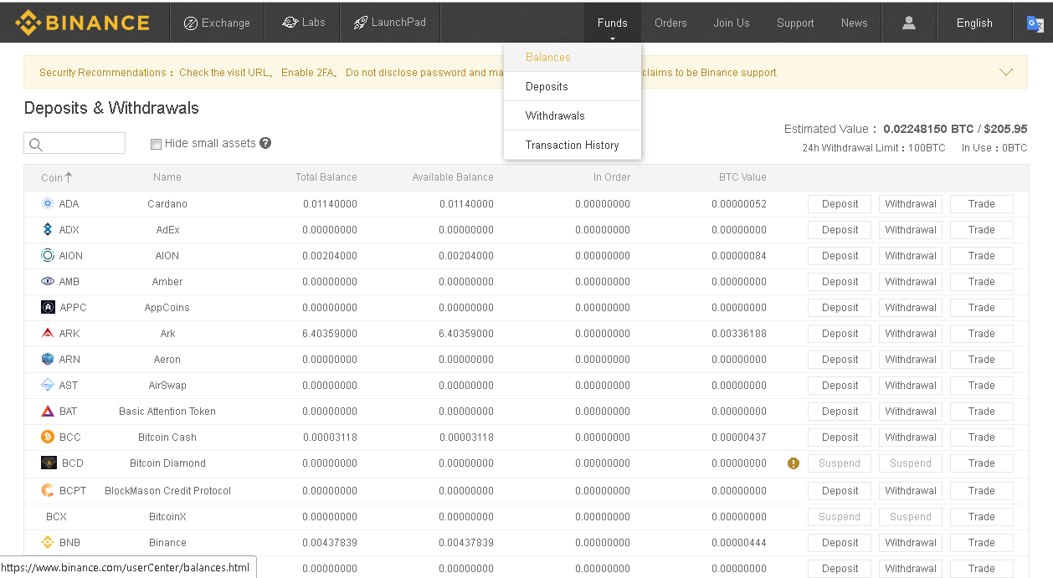Click Join Us link
This screenshot has height=578, width=1053.
(732, 23)
